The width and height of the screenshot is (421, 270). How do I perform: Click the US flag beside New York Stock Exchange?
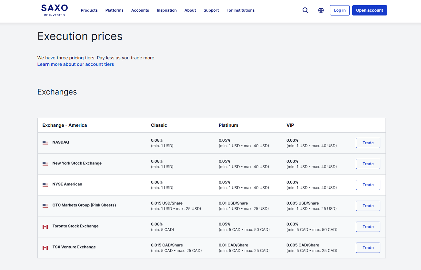45,164
